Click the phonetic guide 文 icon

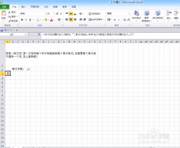point(59,20)
